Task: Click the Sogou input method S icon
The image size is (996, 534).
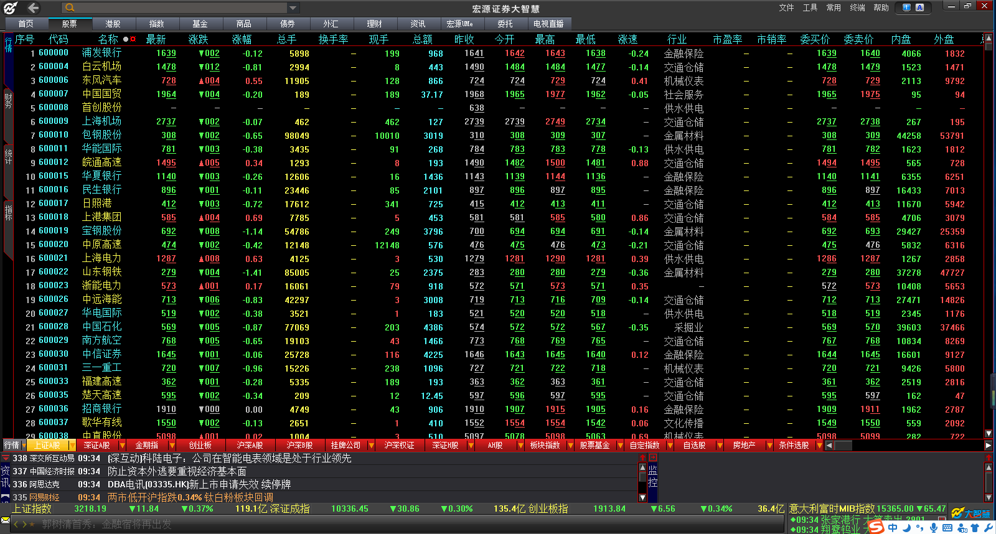Action: pyautogui.click(x=876, y=527)
